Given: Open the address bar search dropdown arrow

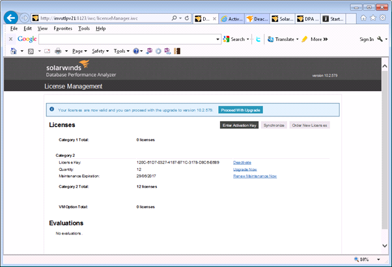Looking at the screenshot, I should click(x=180, y=18).
